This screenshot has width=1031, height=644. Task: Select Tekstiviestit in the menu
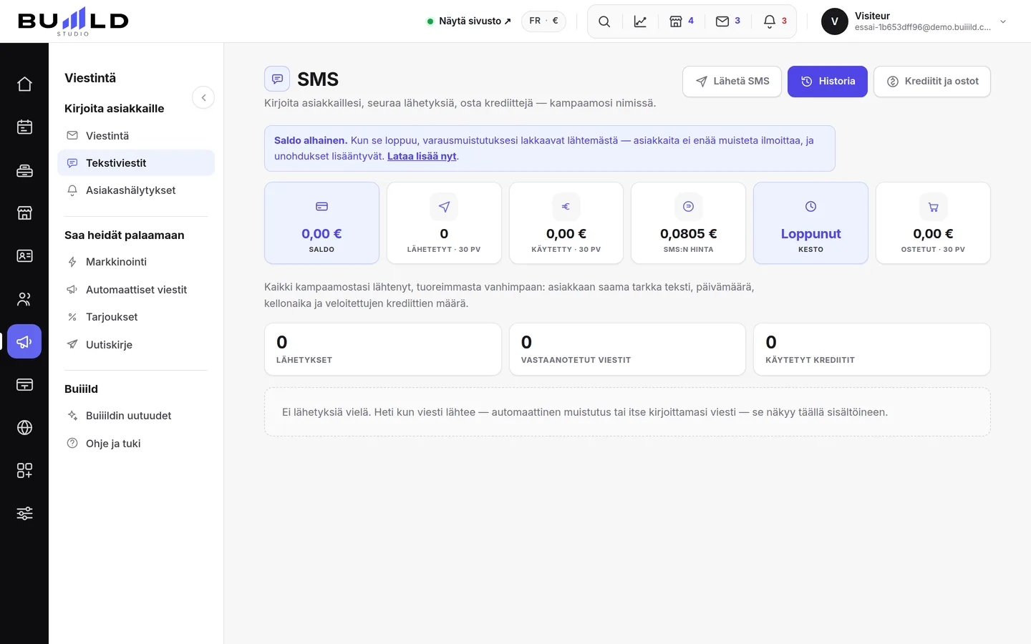click(136, 162)
